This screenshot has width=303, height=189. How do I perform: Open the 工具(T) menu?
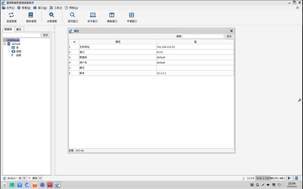56,8
